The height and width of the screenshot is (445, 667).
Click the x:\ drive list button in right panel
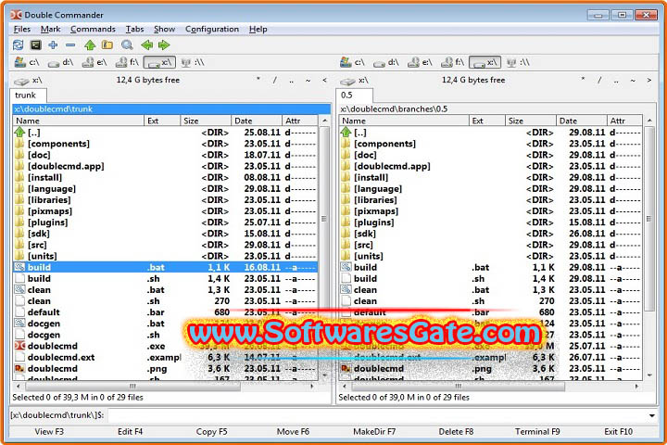(354, 80)
